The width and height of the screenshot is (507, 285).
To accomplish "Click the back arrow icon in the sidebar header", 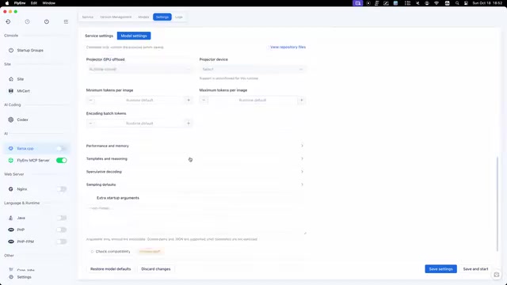I will (8, 21).
